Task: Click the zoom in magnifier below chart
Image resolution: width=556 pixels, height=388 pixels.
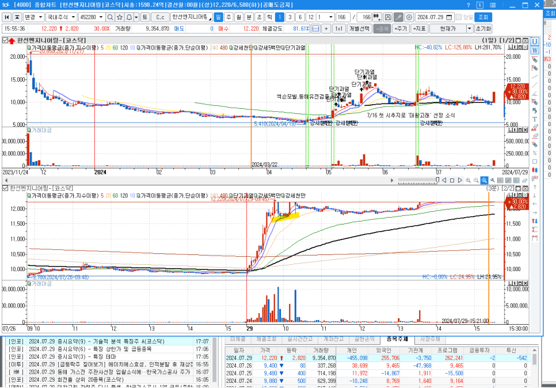Action: pyautogui.click(x=467, y=180)
